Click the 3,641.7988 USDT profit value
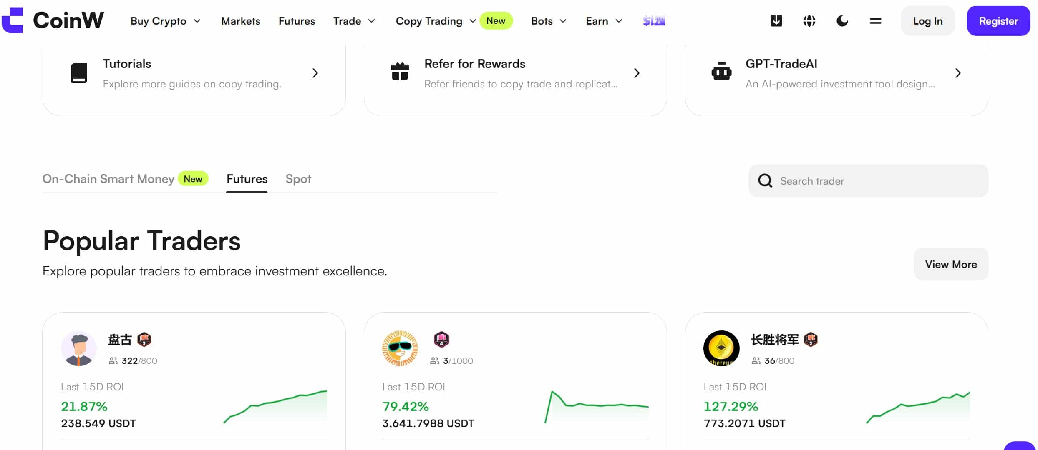The width and height of the screenshot is (1038, 450). point(428,423)
